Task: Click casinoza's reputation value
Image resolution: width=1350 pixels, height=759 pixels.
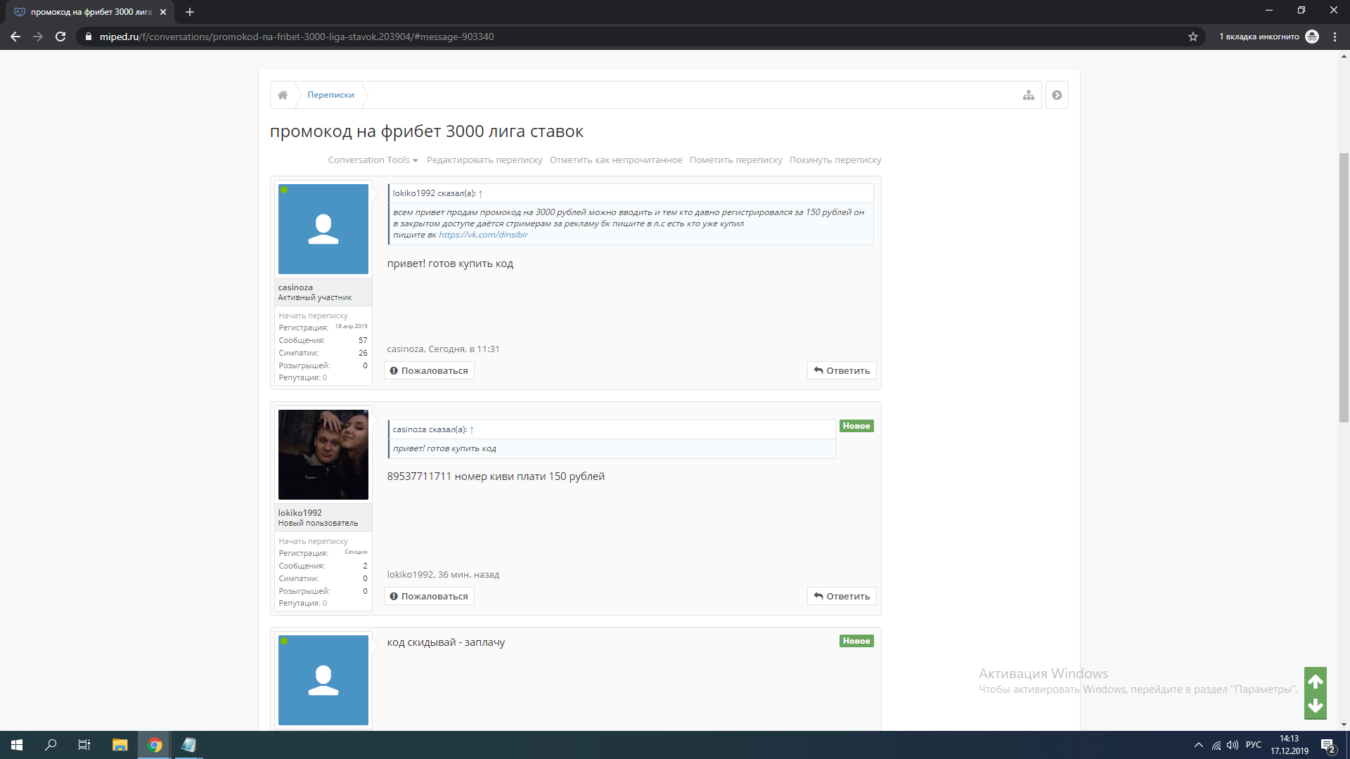Action: pos(325,377)
